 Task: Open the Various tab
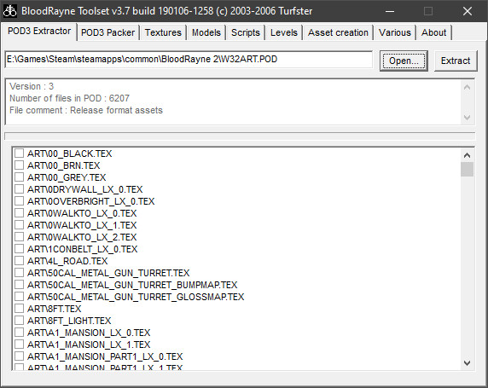395,32
